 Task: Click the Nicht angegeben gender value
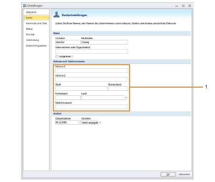click(90, 123)
